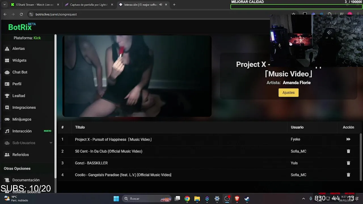
Task: Open the tab search dropdown arrow
Action: pyautogui.click(x=4, y=5)
